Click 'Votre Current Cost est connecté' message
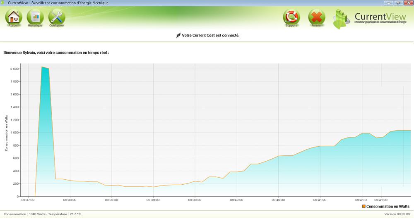 click(211, 36)
